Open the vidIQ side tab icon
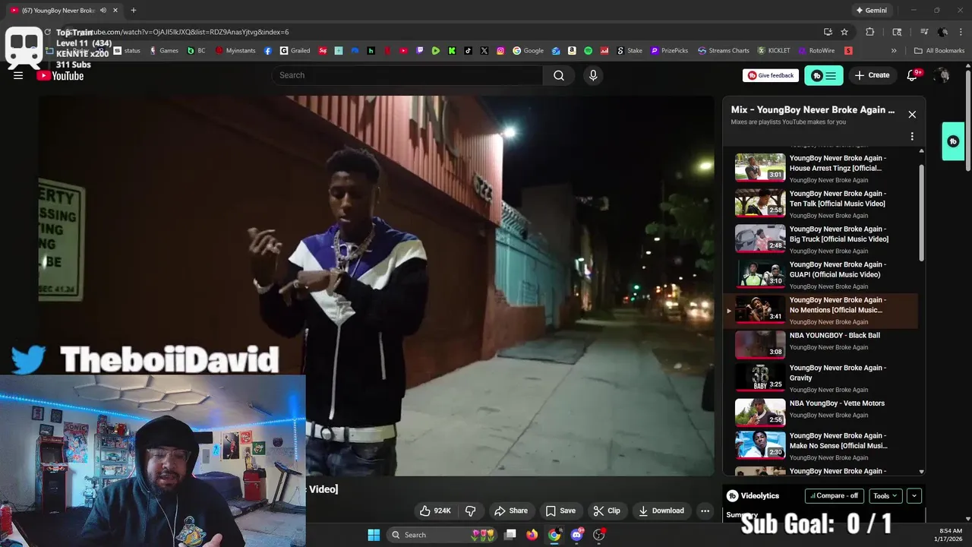Image resolution: width=972 pixels, height=547 pixels. tap(953, 141)
